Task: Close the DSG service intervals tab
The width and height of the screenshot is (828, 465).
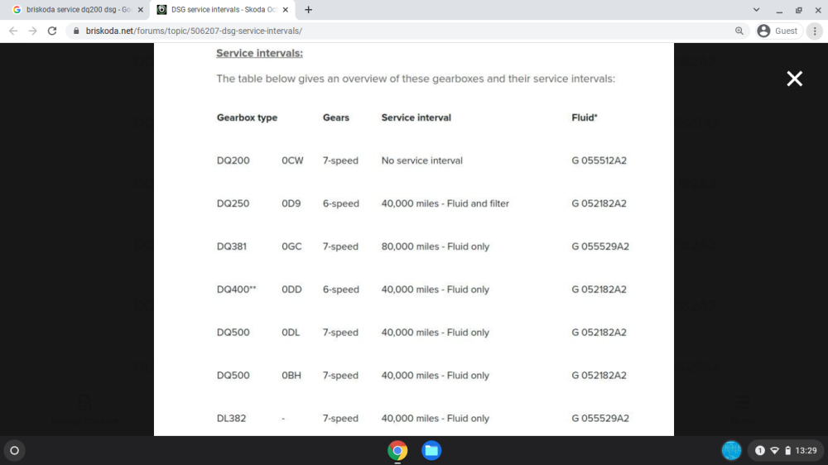Action: [285, 9]
